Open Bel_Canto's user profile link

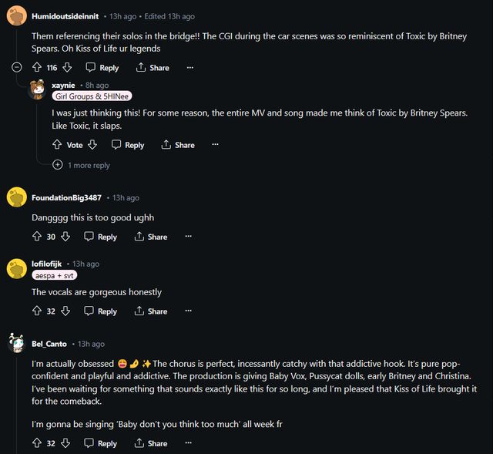(49, 344)
